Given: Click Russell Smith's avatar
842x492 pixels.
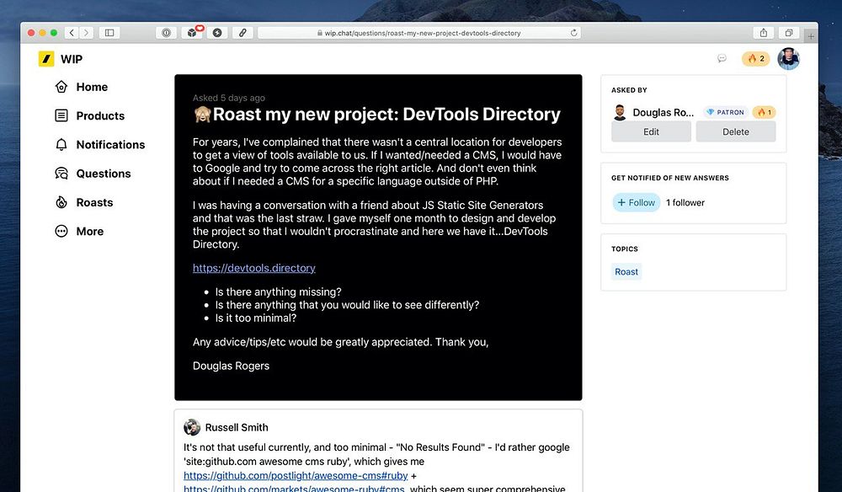Looking at the screenshot, I should click(x=192, y=427).
